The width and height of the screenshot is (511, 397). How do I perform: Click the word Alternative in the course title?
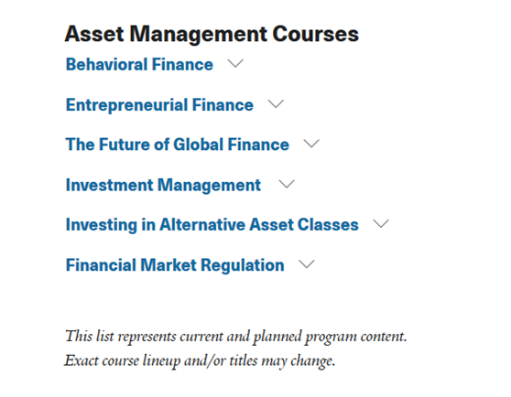202,224
